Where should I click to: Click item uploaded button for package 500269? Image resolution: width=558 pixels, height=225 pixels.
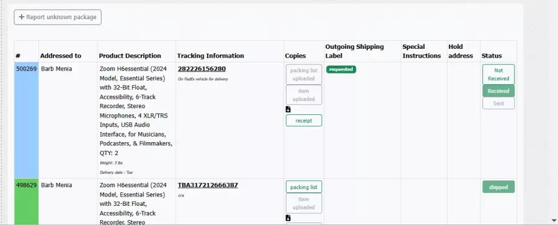[304, 95]
